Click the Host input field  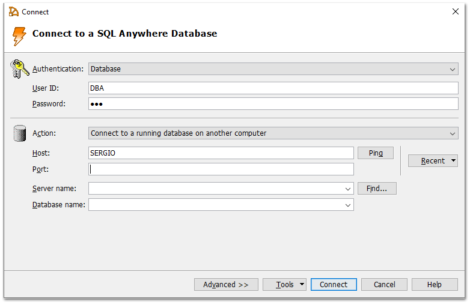point(221,153)
